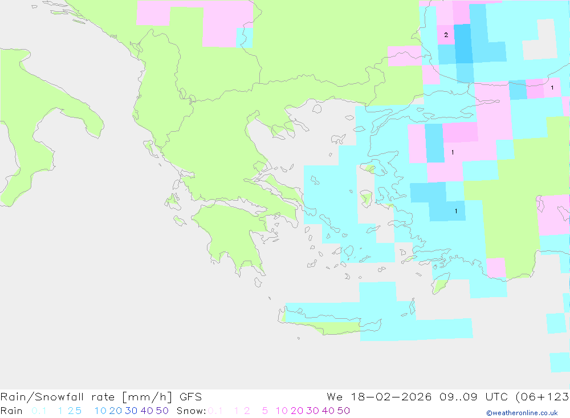
Task: Select snow legend value 10
Action: click(x=282, y=411)
